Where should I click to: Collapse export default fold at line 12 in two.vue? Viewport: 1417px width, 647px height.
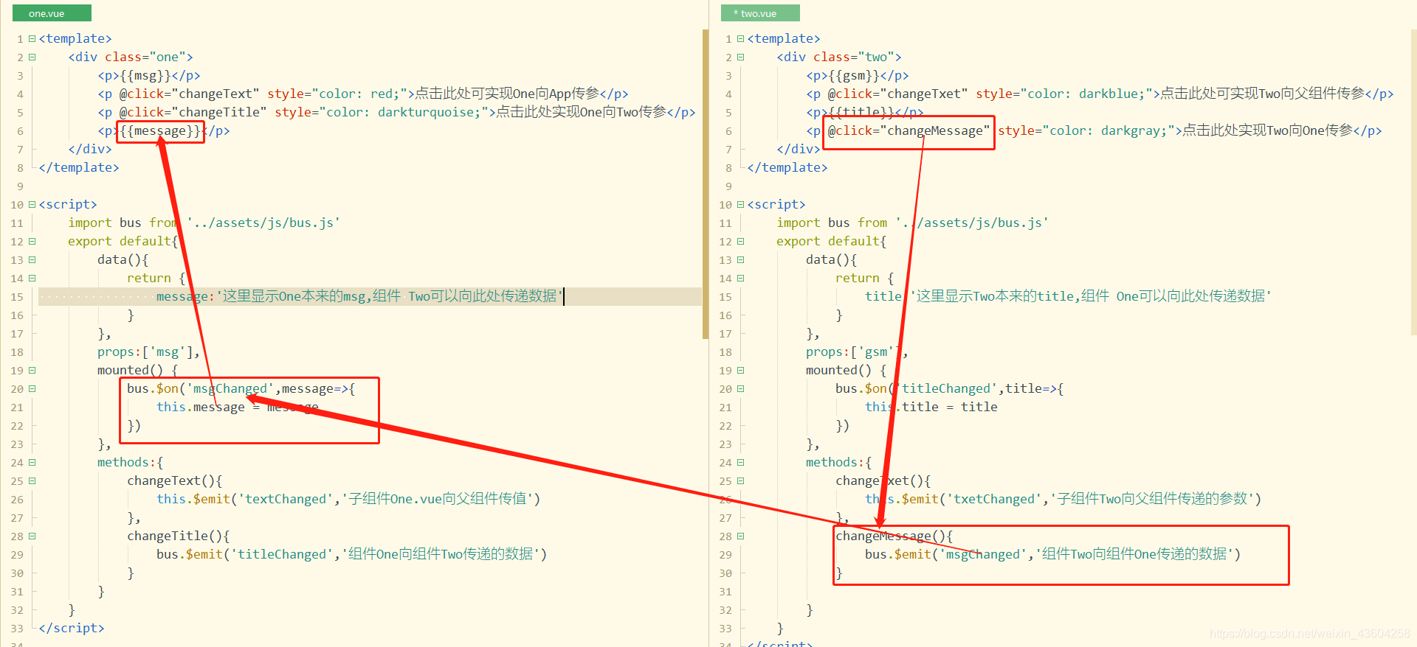coord(740,241)
